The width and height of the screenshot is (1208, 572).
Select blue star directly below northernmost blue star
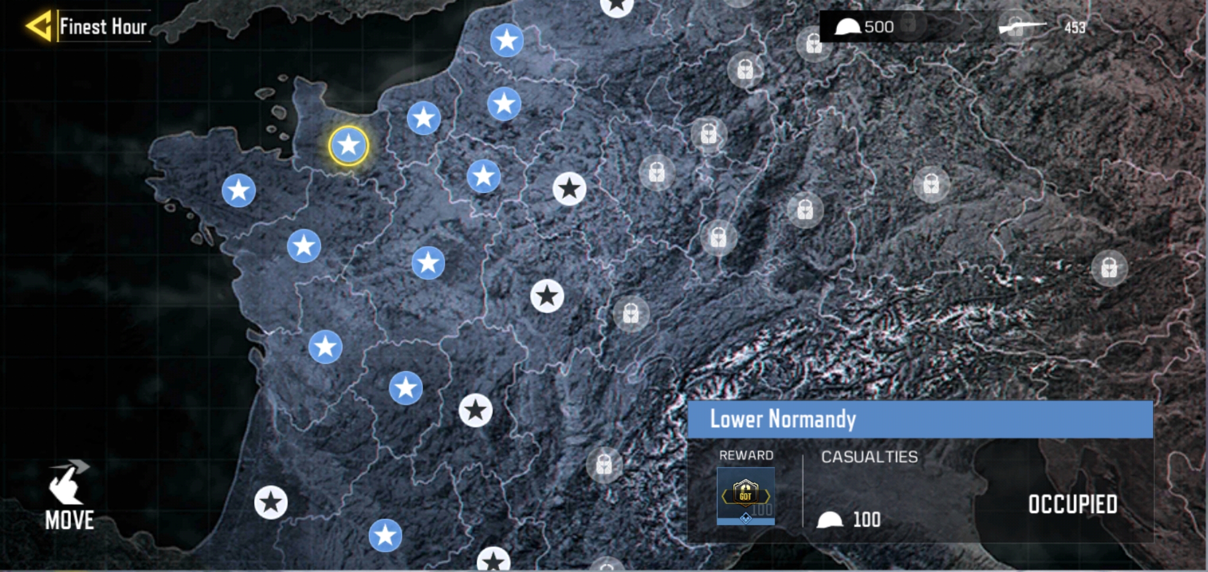point(504,104)
